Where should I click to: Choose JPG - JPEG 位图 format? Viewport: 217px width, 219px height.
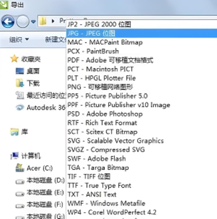tap(142, 33)
